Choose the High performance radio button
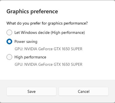Image resolution: width=115 pixels, height=103 pixels. 9,57
